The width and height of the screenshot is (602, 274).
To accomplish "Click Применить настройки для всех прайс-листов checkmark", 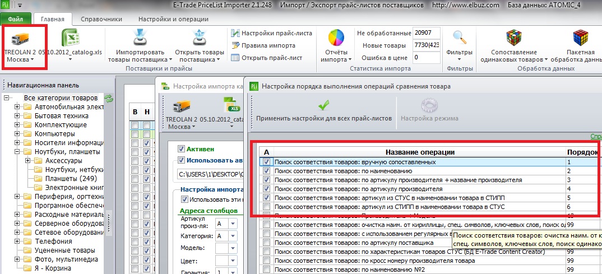I will (x=324, y=104).
